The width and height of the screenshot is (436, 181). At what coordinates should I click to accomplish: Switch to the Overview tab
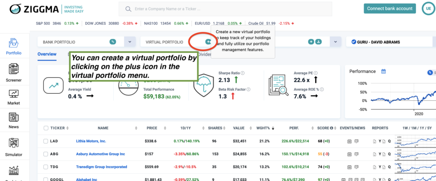pos(47,54)
